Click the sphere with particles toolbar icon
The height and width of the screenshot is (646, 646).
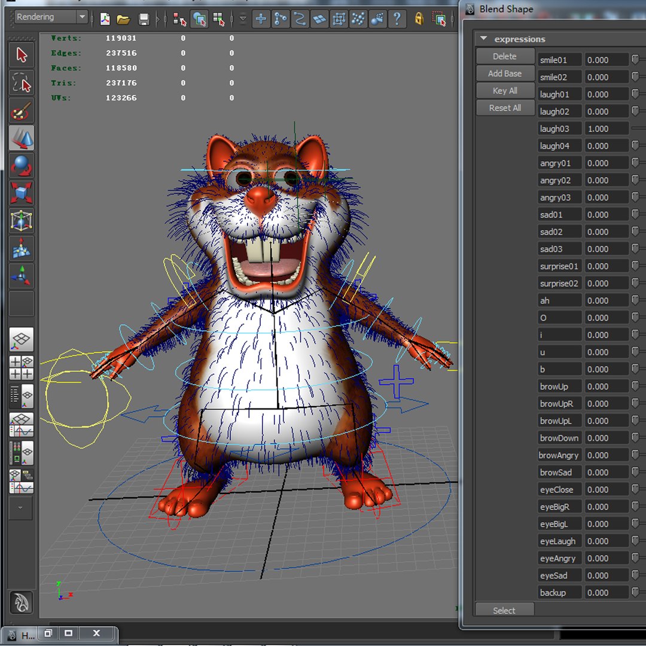tap(377, 19)
